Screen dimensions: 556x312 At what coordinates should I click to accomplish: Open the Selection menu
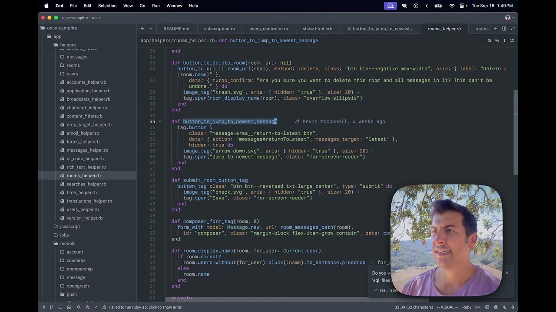tap(107, 6)
